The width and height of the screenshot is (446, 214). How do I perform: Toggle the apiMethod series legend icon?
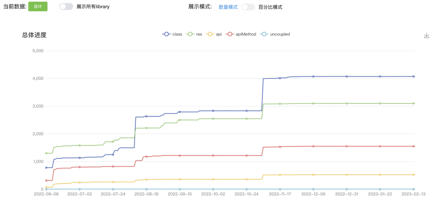click(x=230, y=34)
